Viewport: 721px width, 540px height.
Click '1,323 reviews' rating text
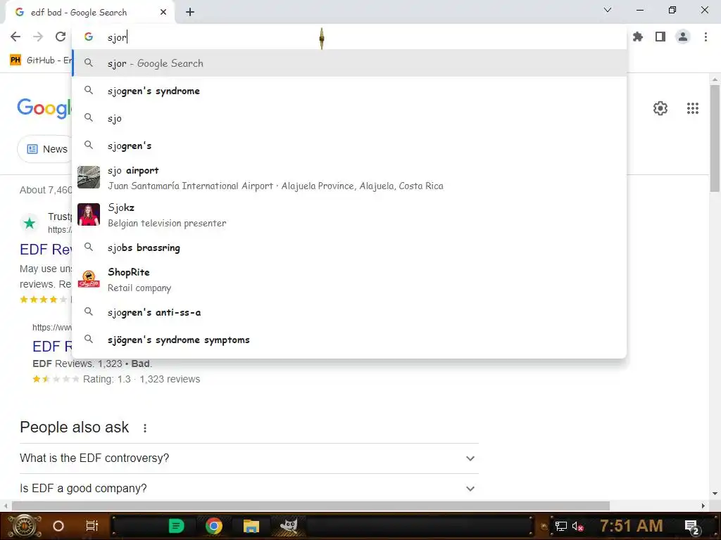170,379
